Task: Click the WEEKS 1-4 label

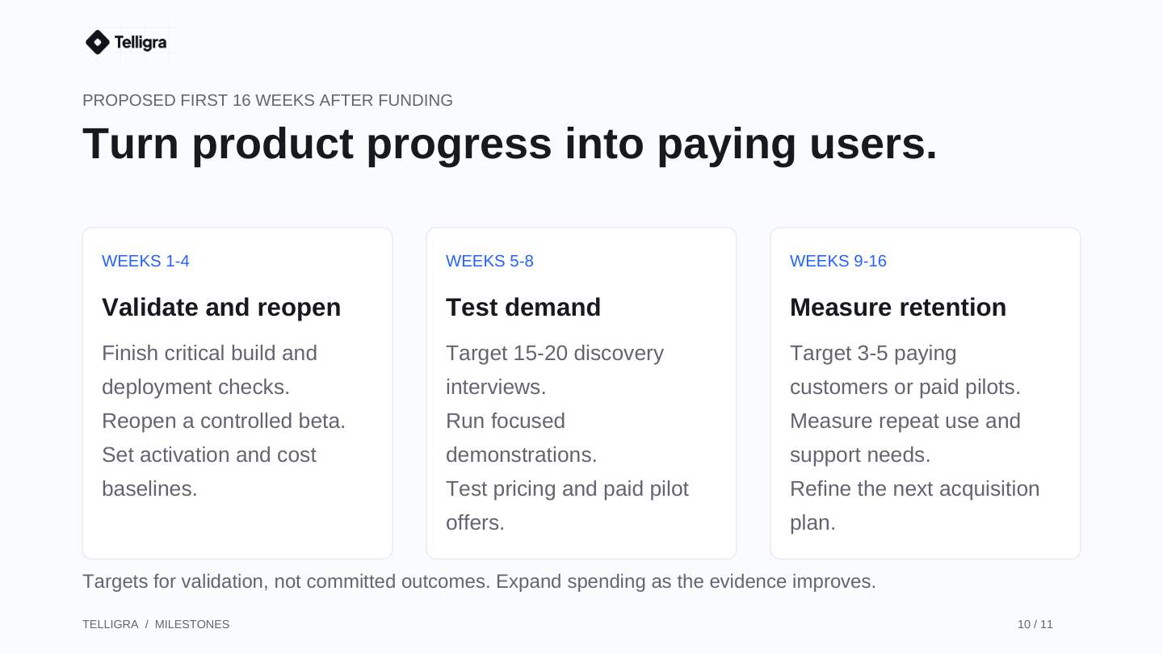Action: click(x=145, y=261)
